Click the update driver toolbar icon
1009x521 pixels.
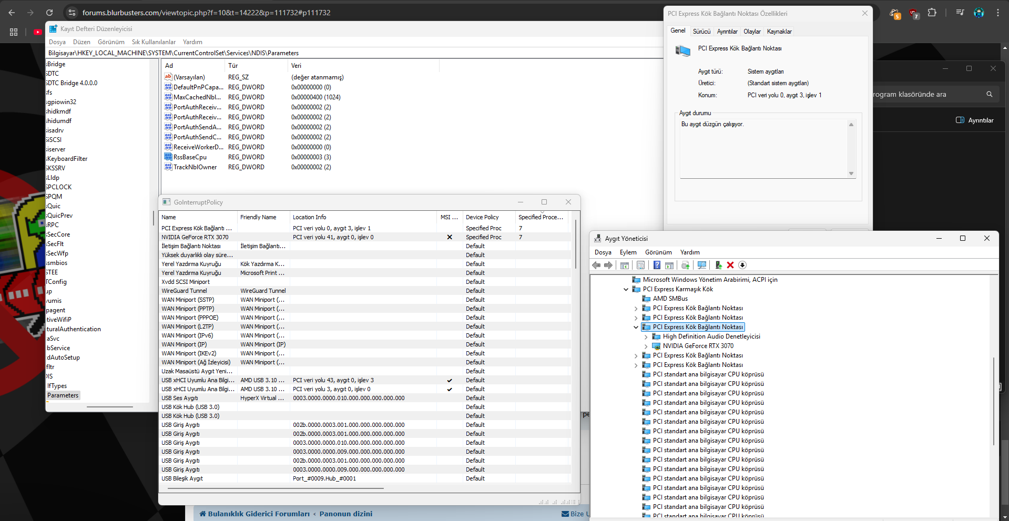click(718, 265)
